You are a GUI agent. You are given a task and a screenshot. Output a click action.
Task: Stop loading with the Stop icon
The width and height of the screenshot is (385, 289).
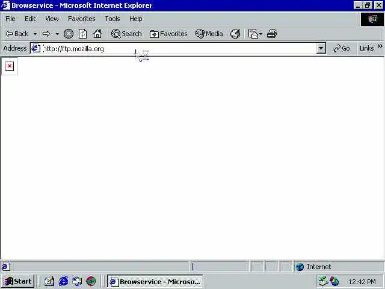point(69,34)
